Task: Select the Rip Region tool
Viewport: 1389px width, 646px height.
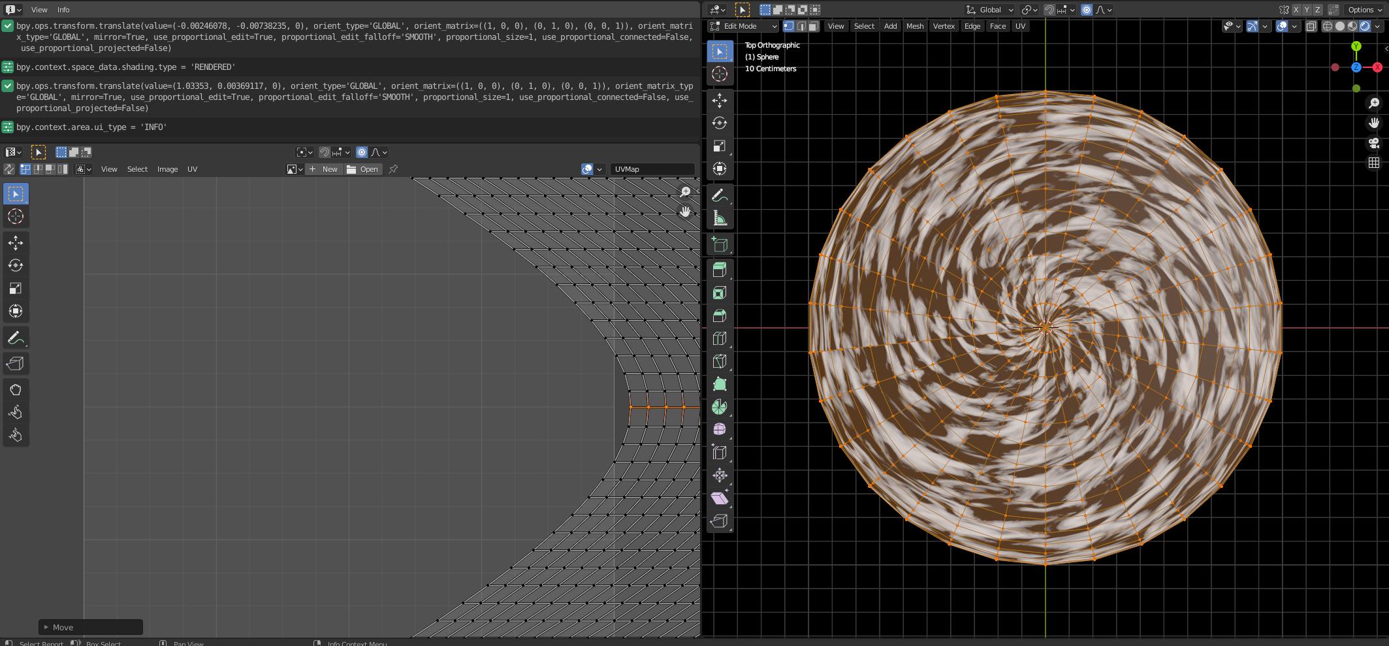Action: [719, 521]
